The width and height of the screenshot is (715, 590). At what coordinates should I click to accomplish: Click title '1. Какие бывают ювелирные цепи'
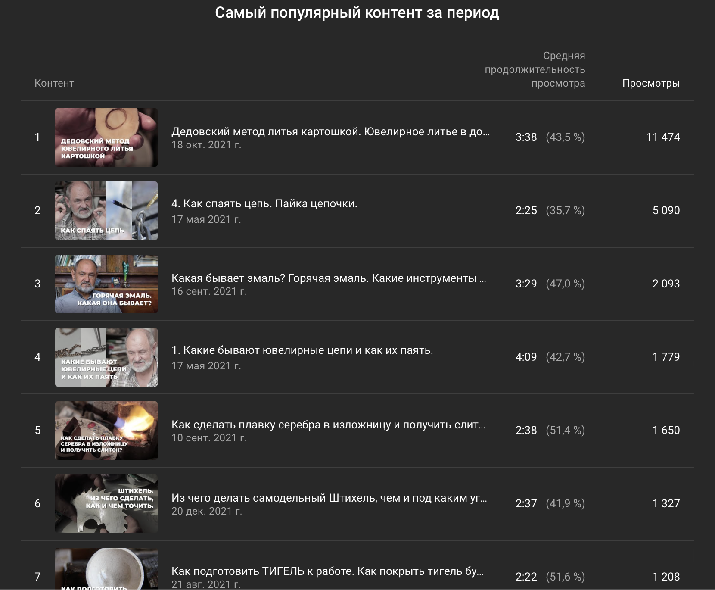[x=302, y=350]
